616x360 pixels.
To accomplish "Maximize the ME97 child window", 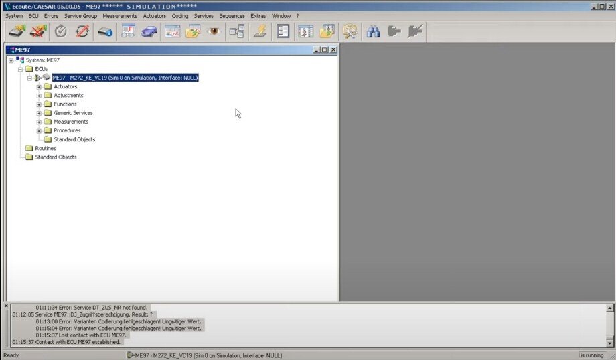I will [325, 50].
